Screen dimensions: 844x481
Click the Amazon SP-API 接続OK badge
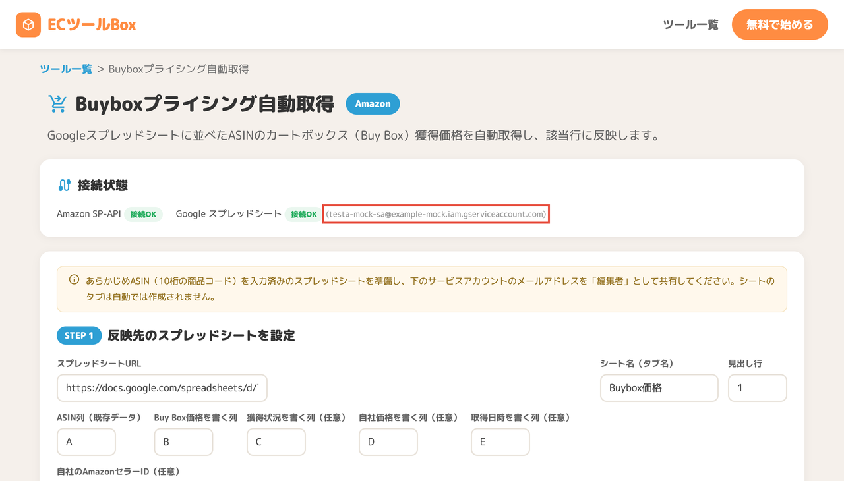[143, 214]
